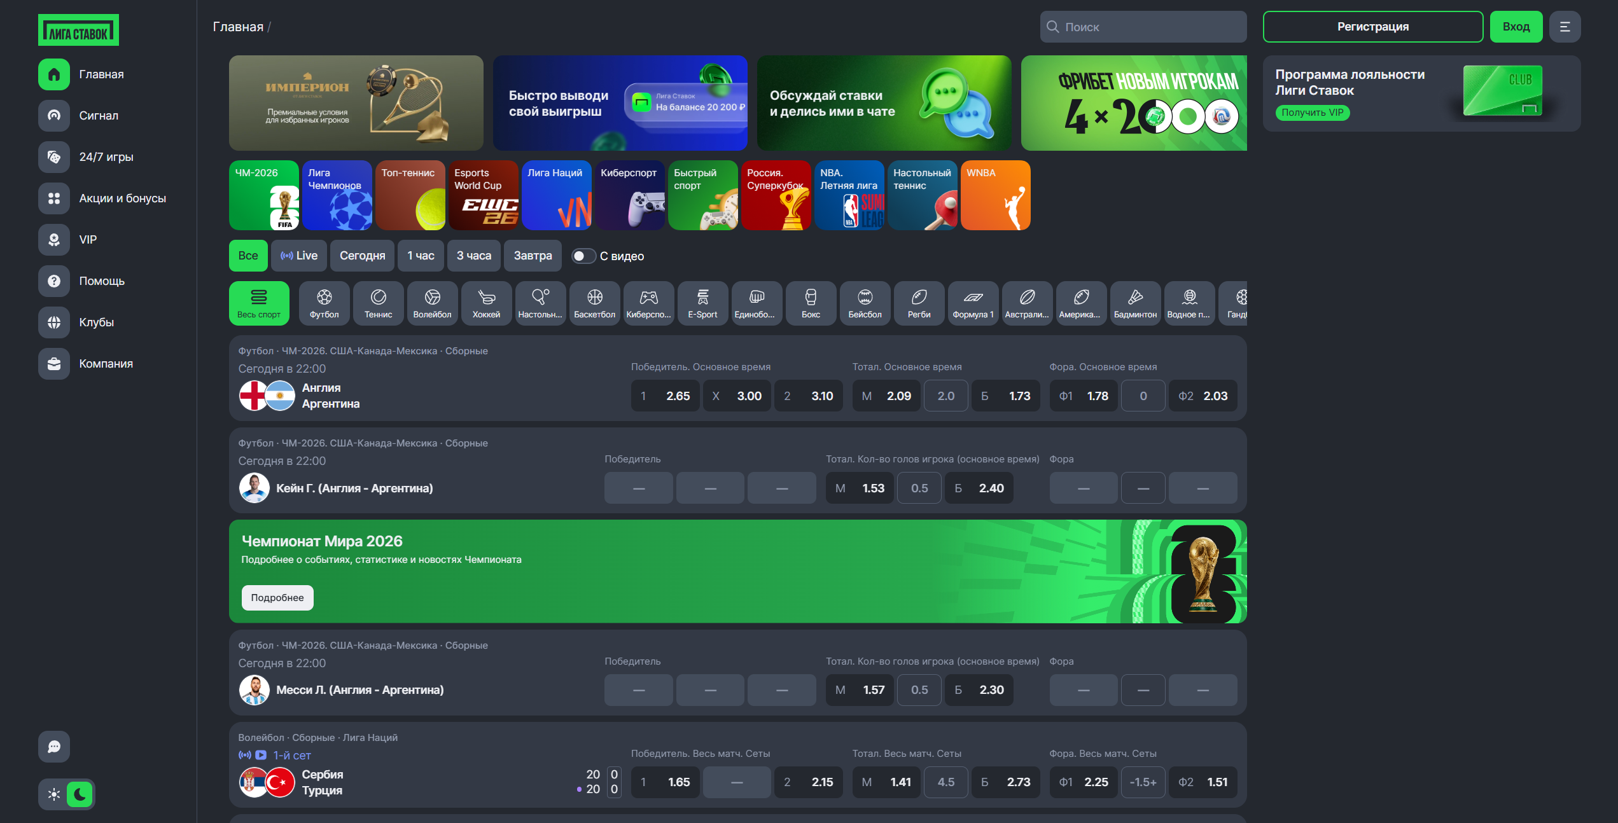Screen dimensions: 1618x823
Task: Select the Регби sport filter
Action: click(919, 303)
